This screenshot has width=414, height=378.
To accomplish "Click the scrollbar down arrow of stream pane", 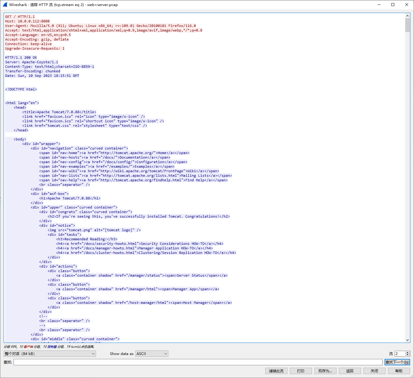I will click(407, 340).
